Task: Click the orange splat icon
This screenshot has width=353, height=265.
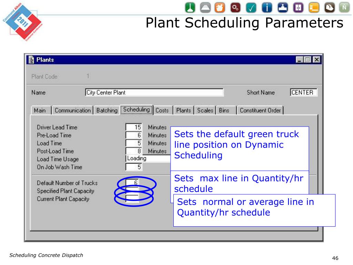Action: click(x=220, y=8)
